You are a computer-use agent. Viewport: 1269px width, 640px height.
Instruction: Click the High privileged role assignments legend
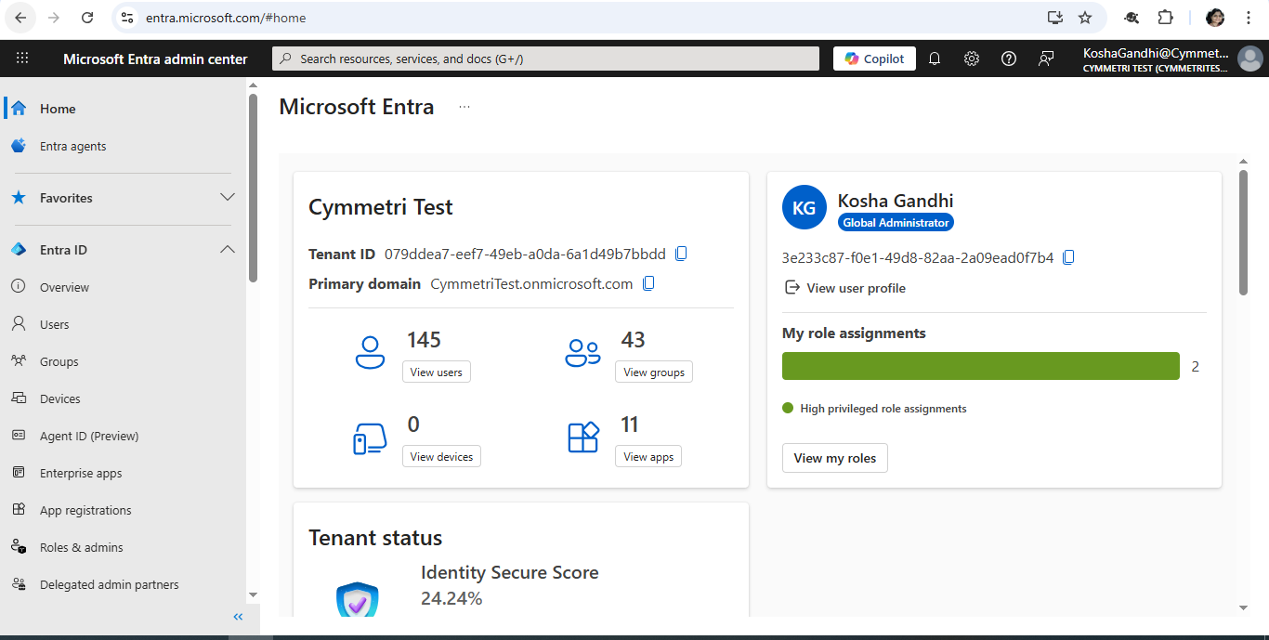click(874, 409)
